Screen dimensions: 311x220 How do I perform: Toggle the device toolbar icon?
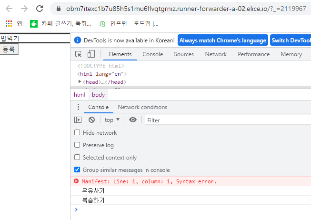pos(91,54)
